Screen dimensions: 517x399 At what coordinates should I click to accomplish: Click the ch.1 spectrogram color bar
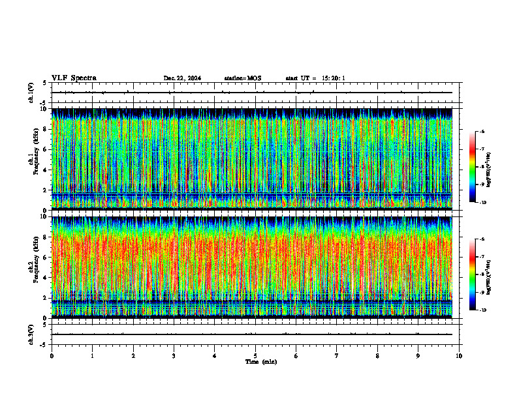click(472, 167)
